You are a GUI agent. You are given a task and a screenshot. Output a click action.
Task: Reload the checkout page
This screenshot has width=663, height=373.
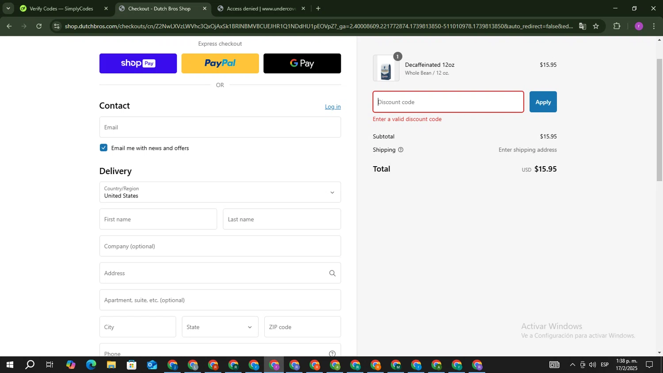coord(39,26)
